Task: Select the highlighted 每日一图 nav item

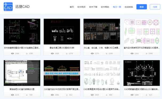Action: click(117, 7)
